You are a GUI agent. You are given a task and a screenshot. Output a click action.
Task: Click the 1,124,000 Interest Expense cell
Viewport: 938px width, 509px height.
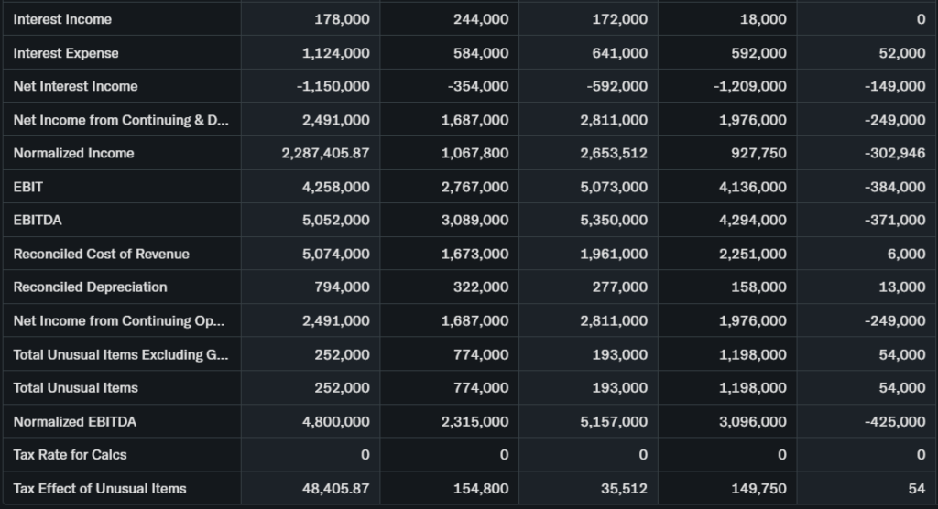click(x=335, y=53)
